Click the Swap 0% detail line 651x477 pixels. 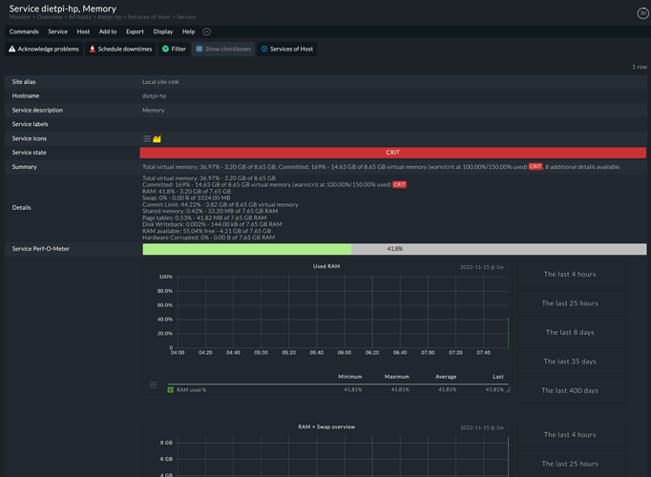(x=186, y=197)
